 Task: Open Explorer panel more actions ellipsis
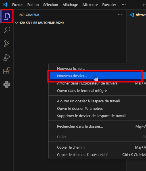tap(120, 15)
